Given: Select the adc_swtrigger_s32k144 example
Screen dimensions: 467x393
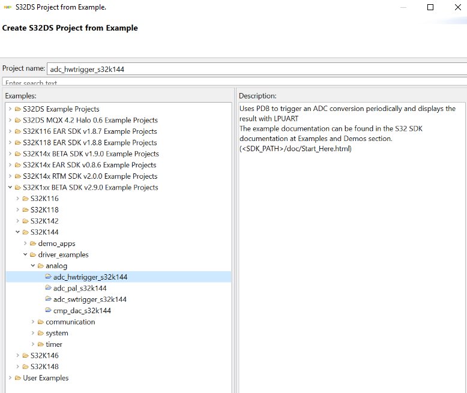Looking at the screenshot, I should pyautogui.click(x=90, y=299).
